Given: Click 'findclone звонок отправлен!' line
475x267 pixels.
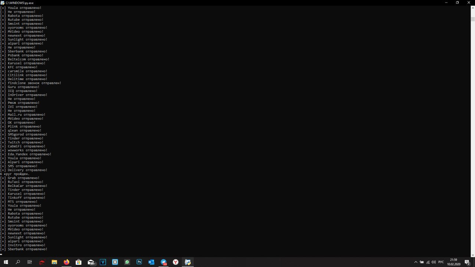Looking at the screenshot, I should pos(31,83).
